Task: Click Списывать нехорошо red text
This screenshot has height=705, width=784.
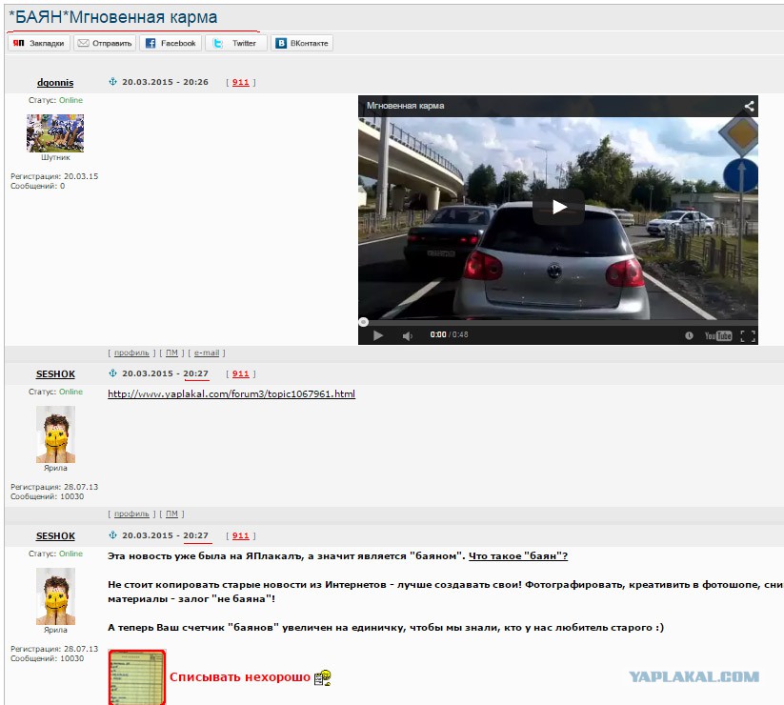Action: [x=240, y=677]
